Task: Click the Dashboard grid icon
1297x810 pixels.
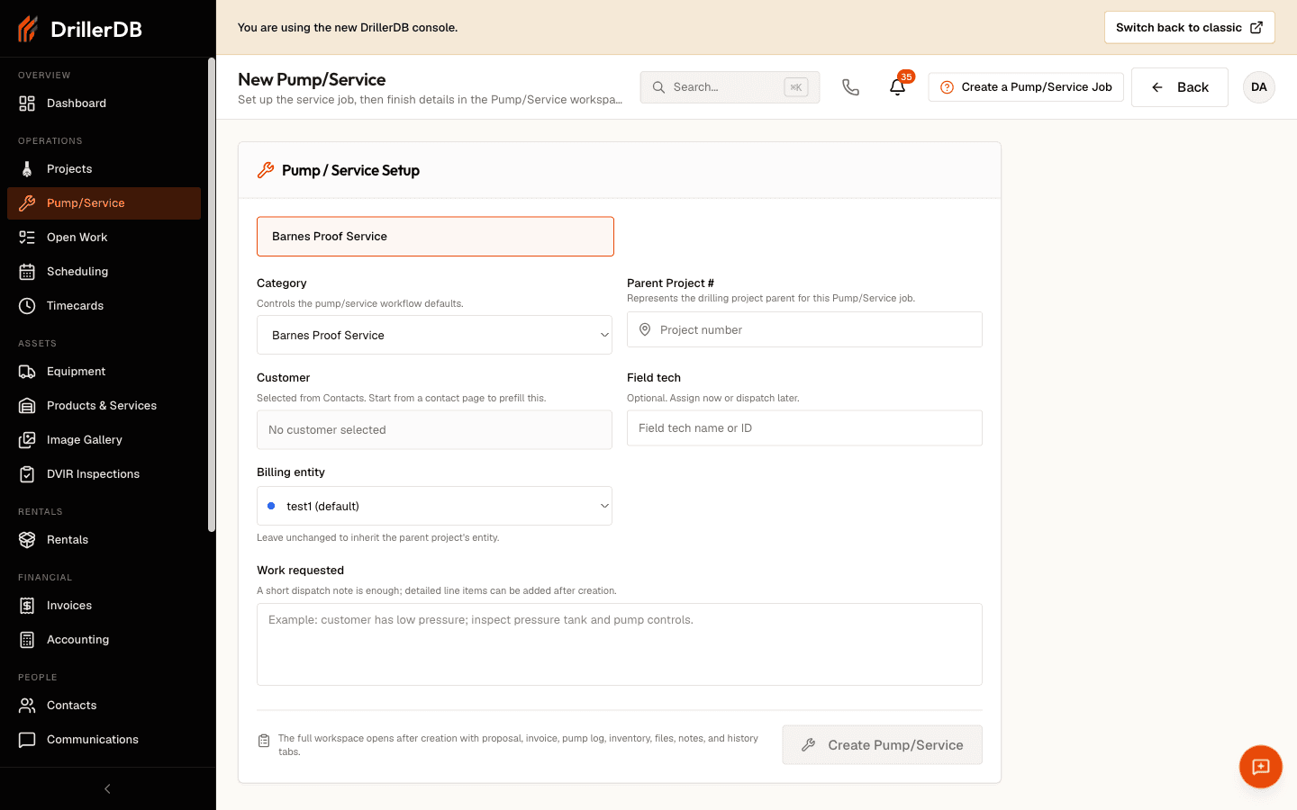Action: 27,103
